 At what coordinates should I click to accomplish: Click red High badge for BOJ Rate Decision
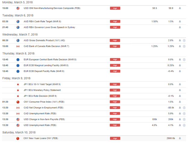(x=115, y=96)
